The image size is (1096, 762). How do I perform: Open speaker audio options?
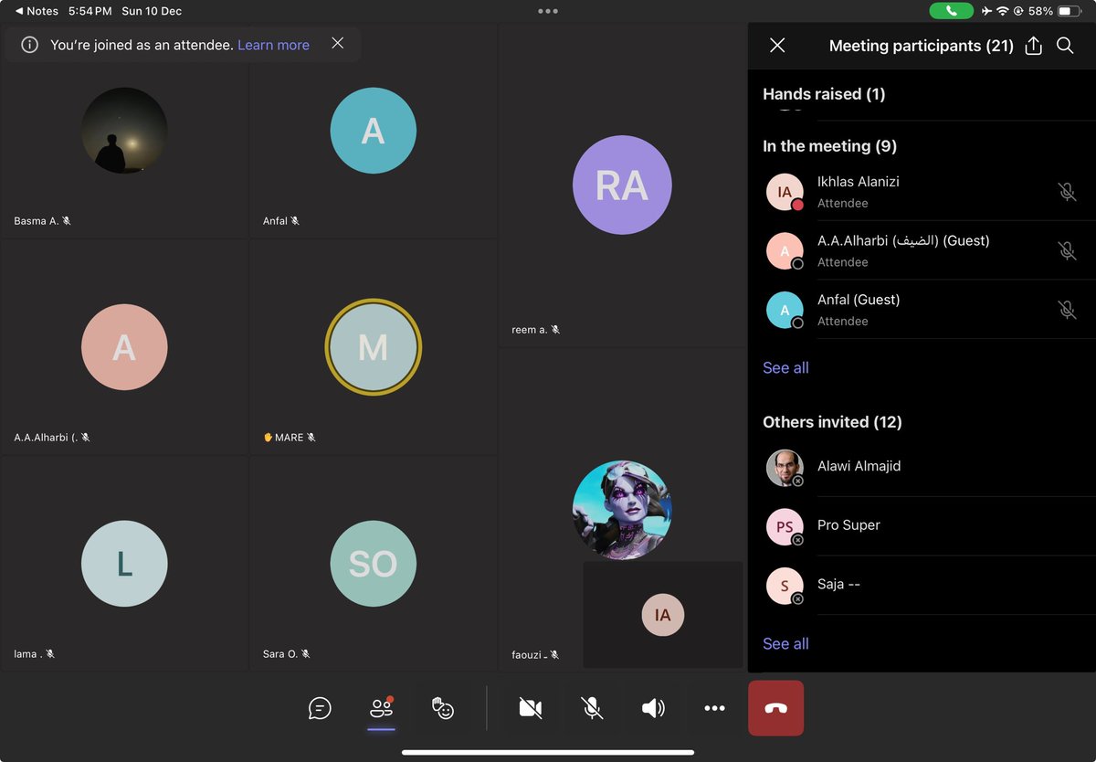tap(653, 708)
